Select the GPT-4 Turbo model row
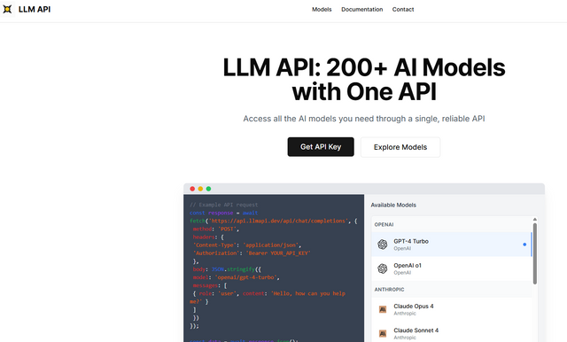The image size is (567, 342). 451,245
